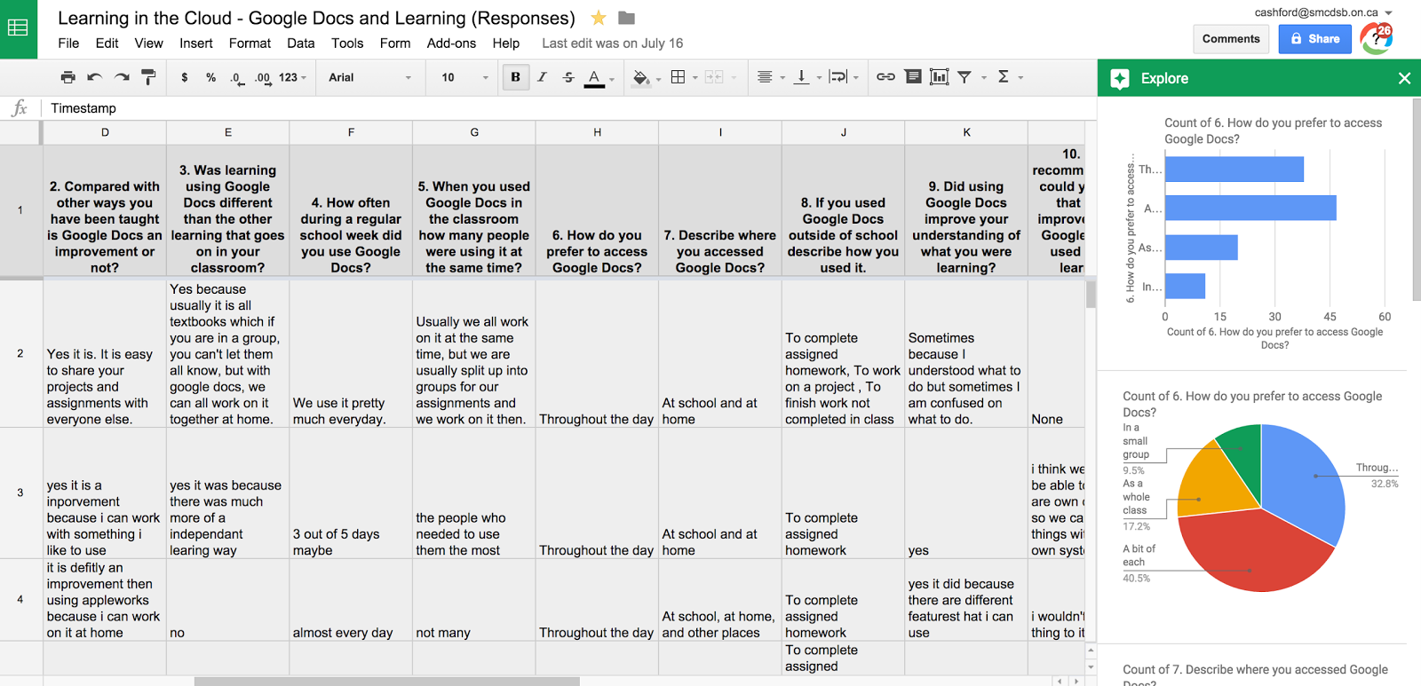Open the Sheets home icon

click(18, 28)
